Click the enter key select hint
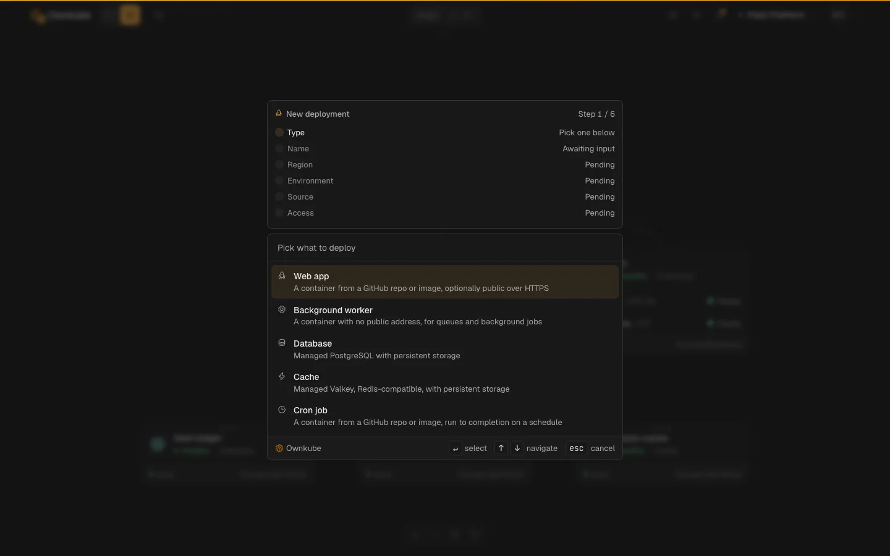890x556 pixels. click(x=456, y=449)
